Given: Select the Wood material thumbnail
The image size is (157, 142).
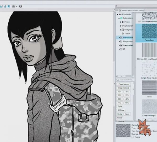Looking at the screenshot, I should (149, 88).
